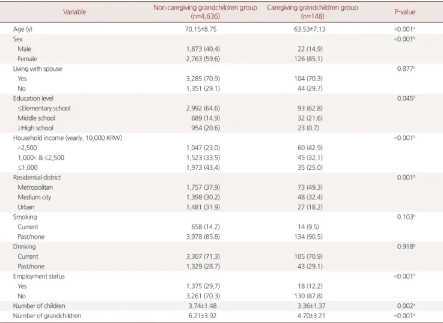Click the Caregiving grandchildren group header
The height and width of the screenshot is (323, 443).
(x=313, y=11)
